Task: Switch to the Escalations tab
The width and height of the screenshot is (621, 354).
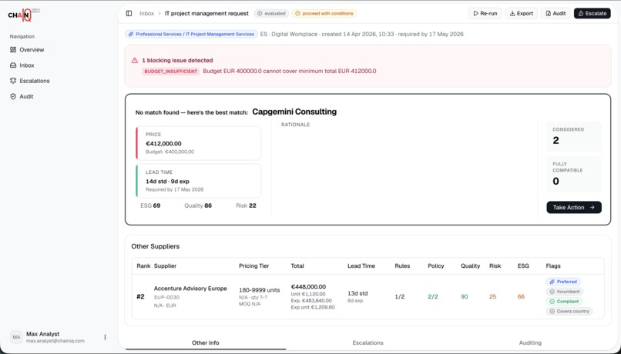Action: 368,343
